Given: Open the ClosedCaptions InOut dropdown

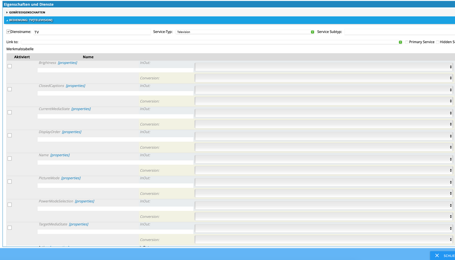Looking at the screenshot, I should coord(324,90).
